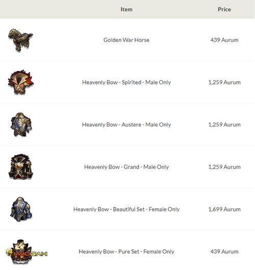Click the MMOGAH watermark logo
Viewport: 255px width, 270px height.
(27, 254)
